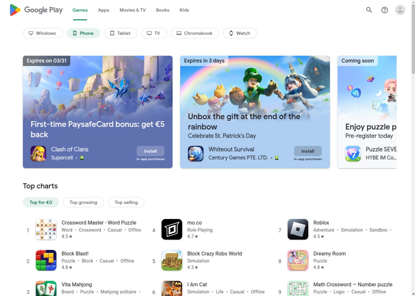Select the Top selling chart chip
415x296 pixels.
pos(126,202)
